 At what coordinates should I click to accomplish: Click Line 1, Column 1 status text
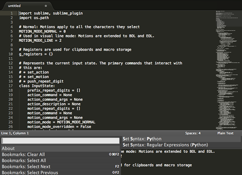15,133
